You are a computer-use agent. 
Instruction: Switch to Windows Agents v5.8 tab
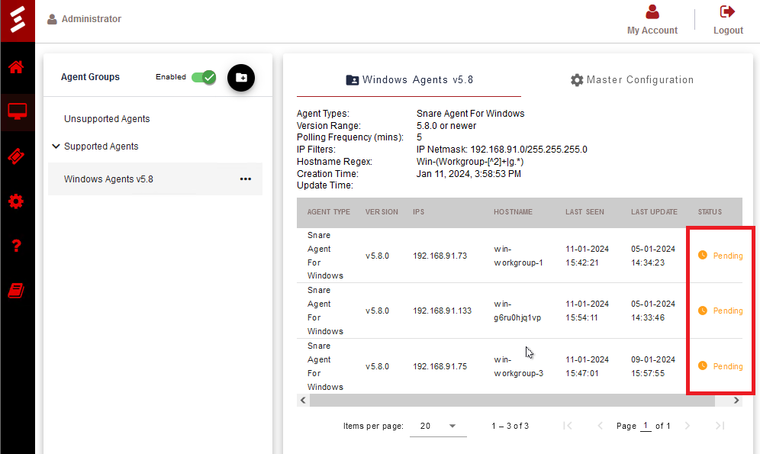(409, 80)
